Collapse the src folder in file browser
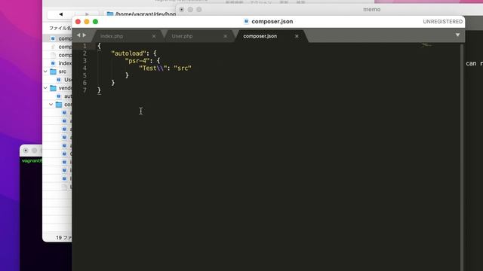This screenshot has width=483, height=271. (45, 72)
